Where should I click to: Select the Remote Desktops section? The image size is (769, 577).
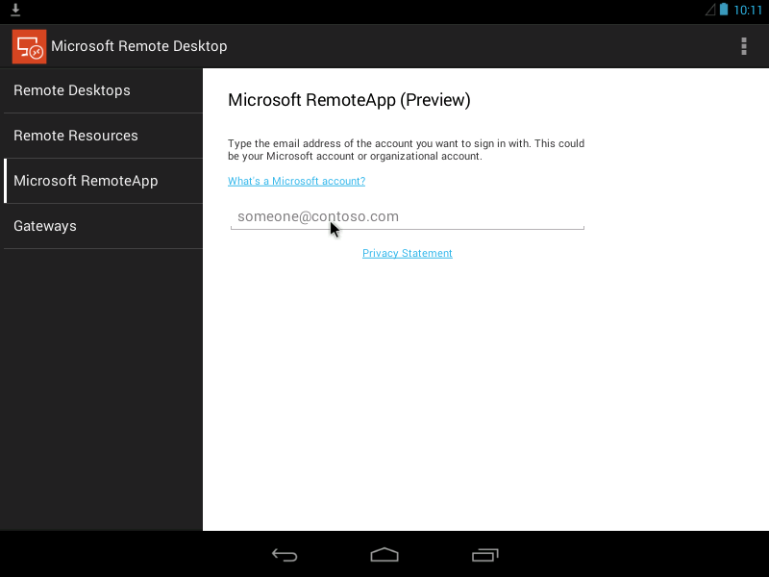pos(71,89)
